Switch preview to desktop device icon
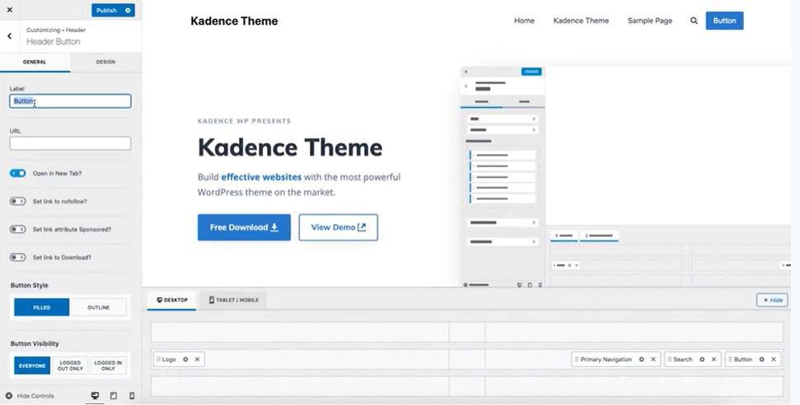 tap(95, 396)
